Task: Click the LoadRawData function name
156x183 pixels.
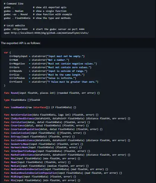Action: tap(19, 107)
